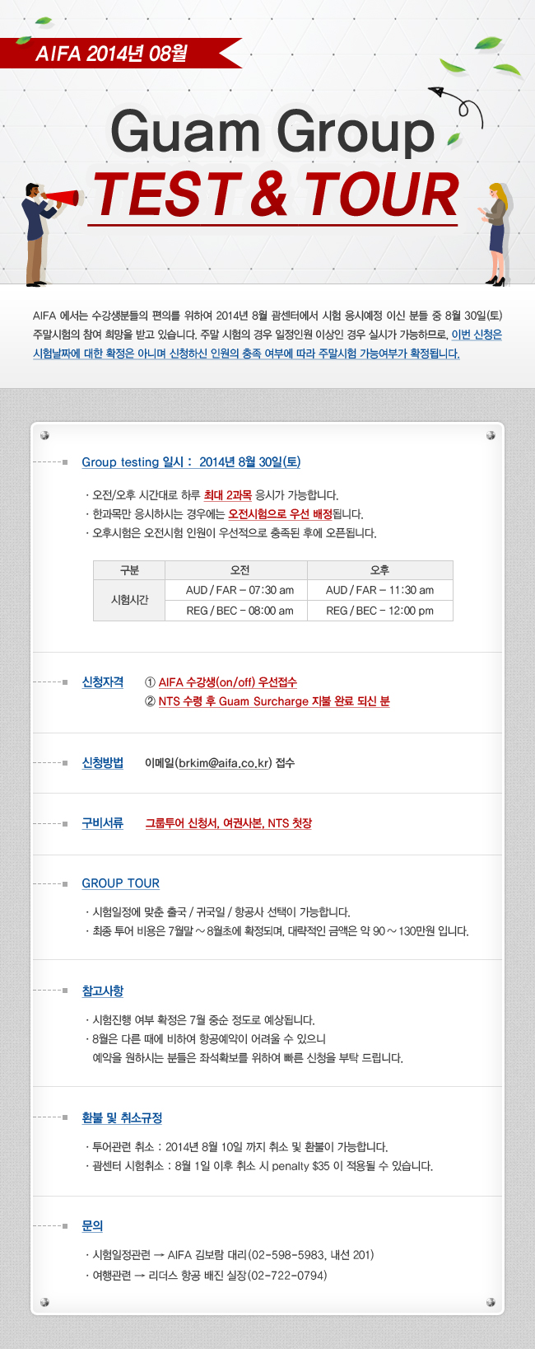Image resolution: width=535 pixels, height=1349 pixels.
Task: Click 투어관련 취소 2014년 8월 10일 line
Action: pyautogui.click(x=237, y=1147)
